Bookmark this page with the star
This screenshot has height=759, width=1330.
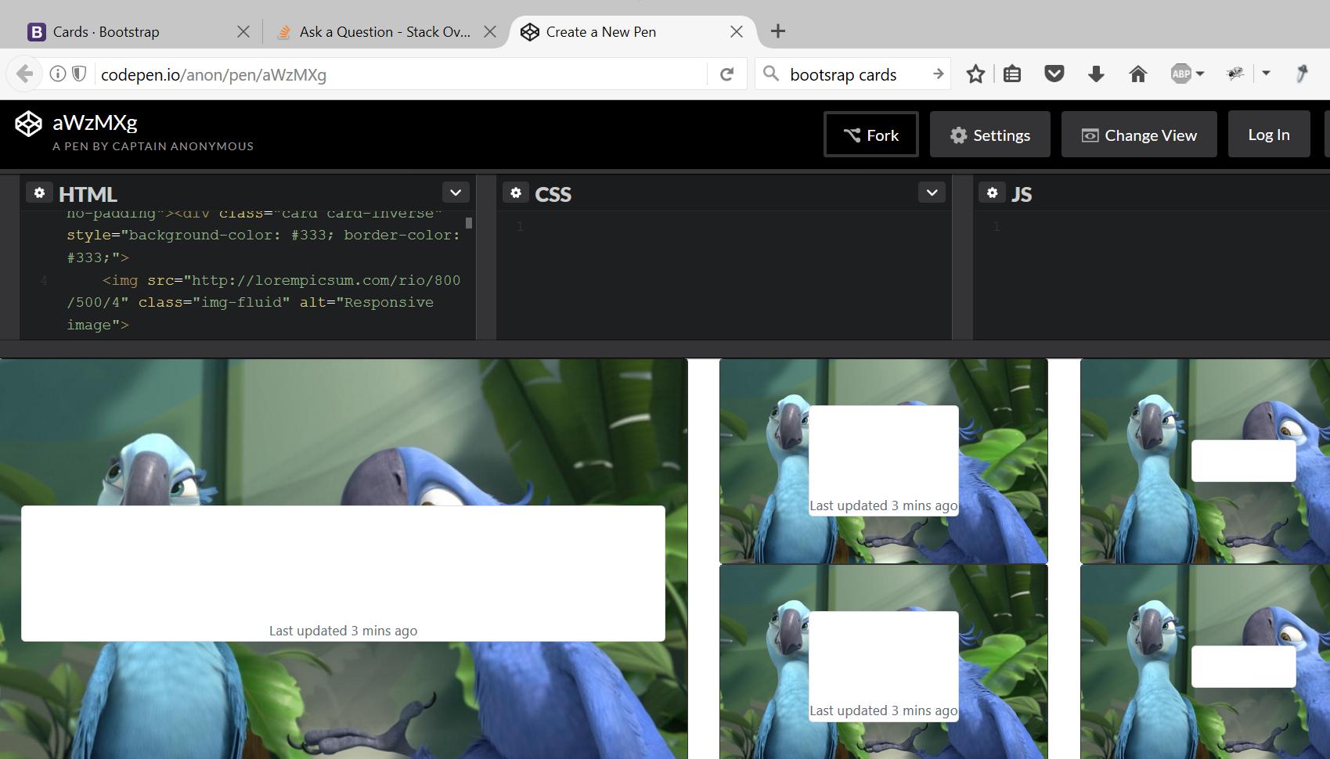(x=975, y=74)
